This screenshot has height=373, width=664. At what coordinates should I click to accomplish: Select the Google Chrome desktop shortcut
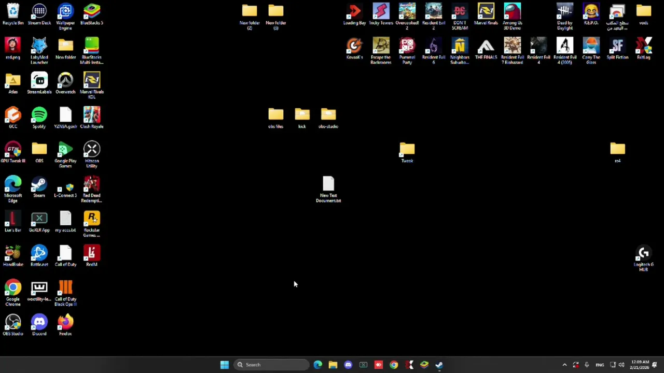tap(13, 293)
